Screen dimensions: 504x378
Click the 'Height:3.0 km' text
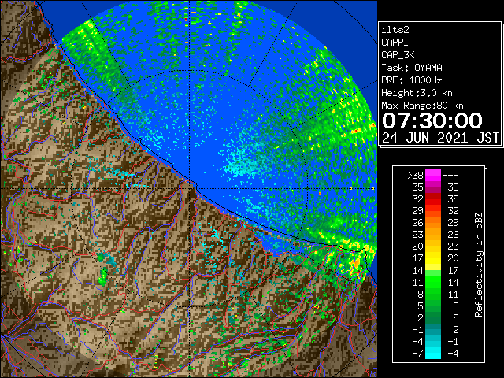417,93
